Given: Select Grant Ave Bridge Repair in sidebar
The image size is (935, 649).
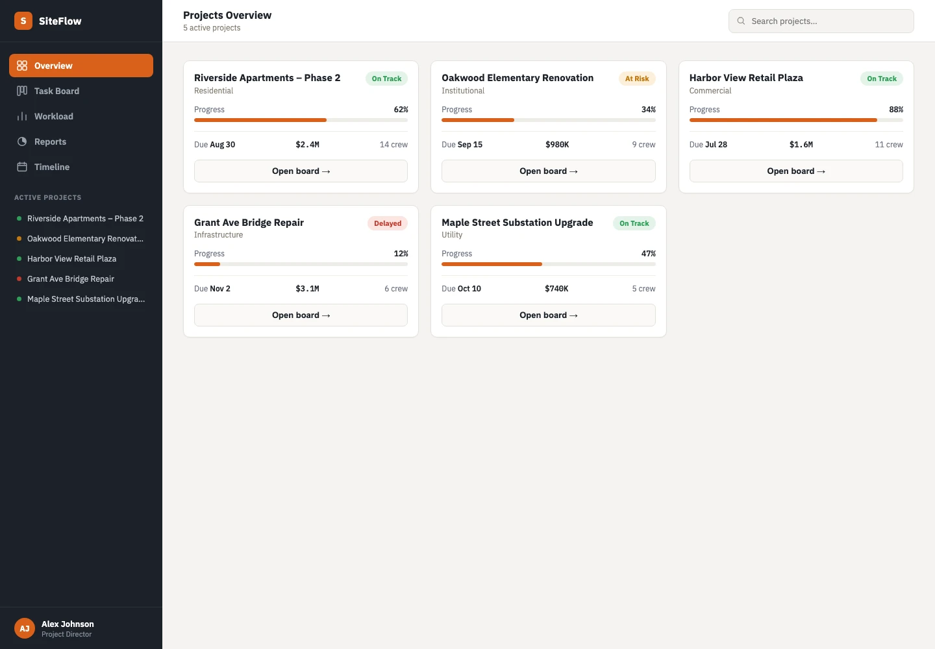Looking at the screenshot, I should click(81, 279).
